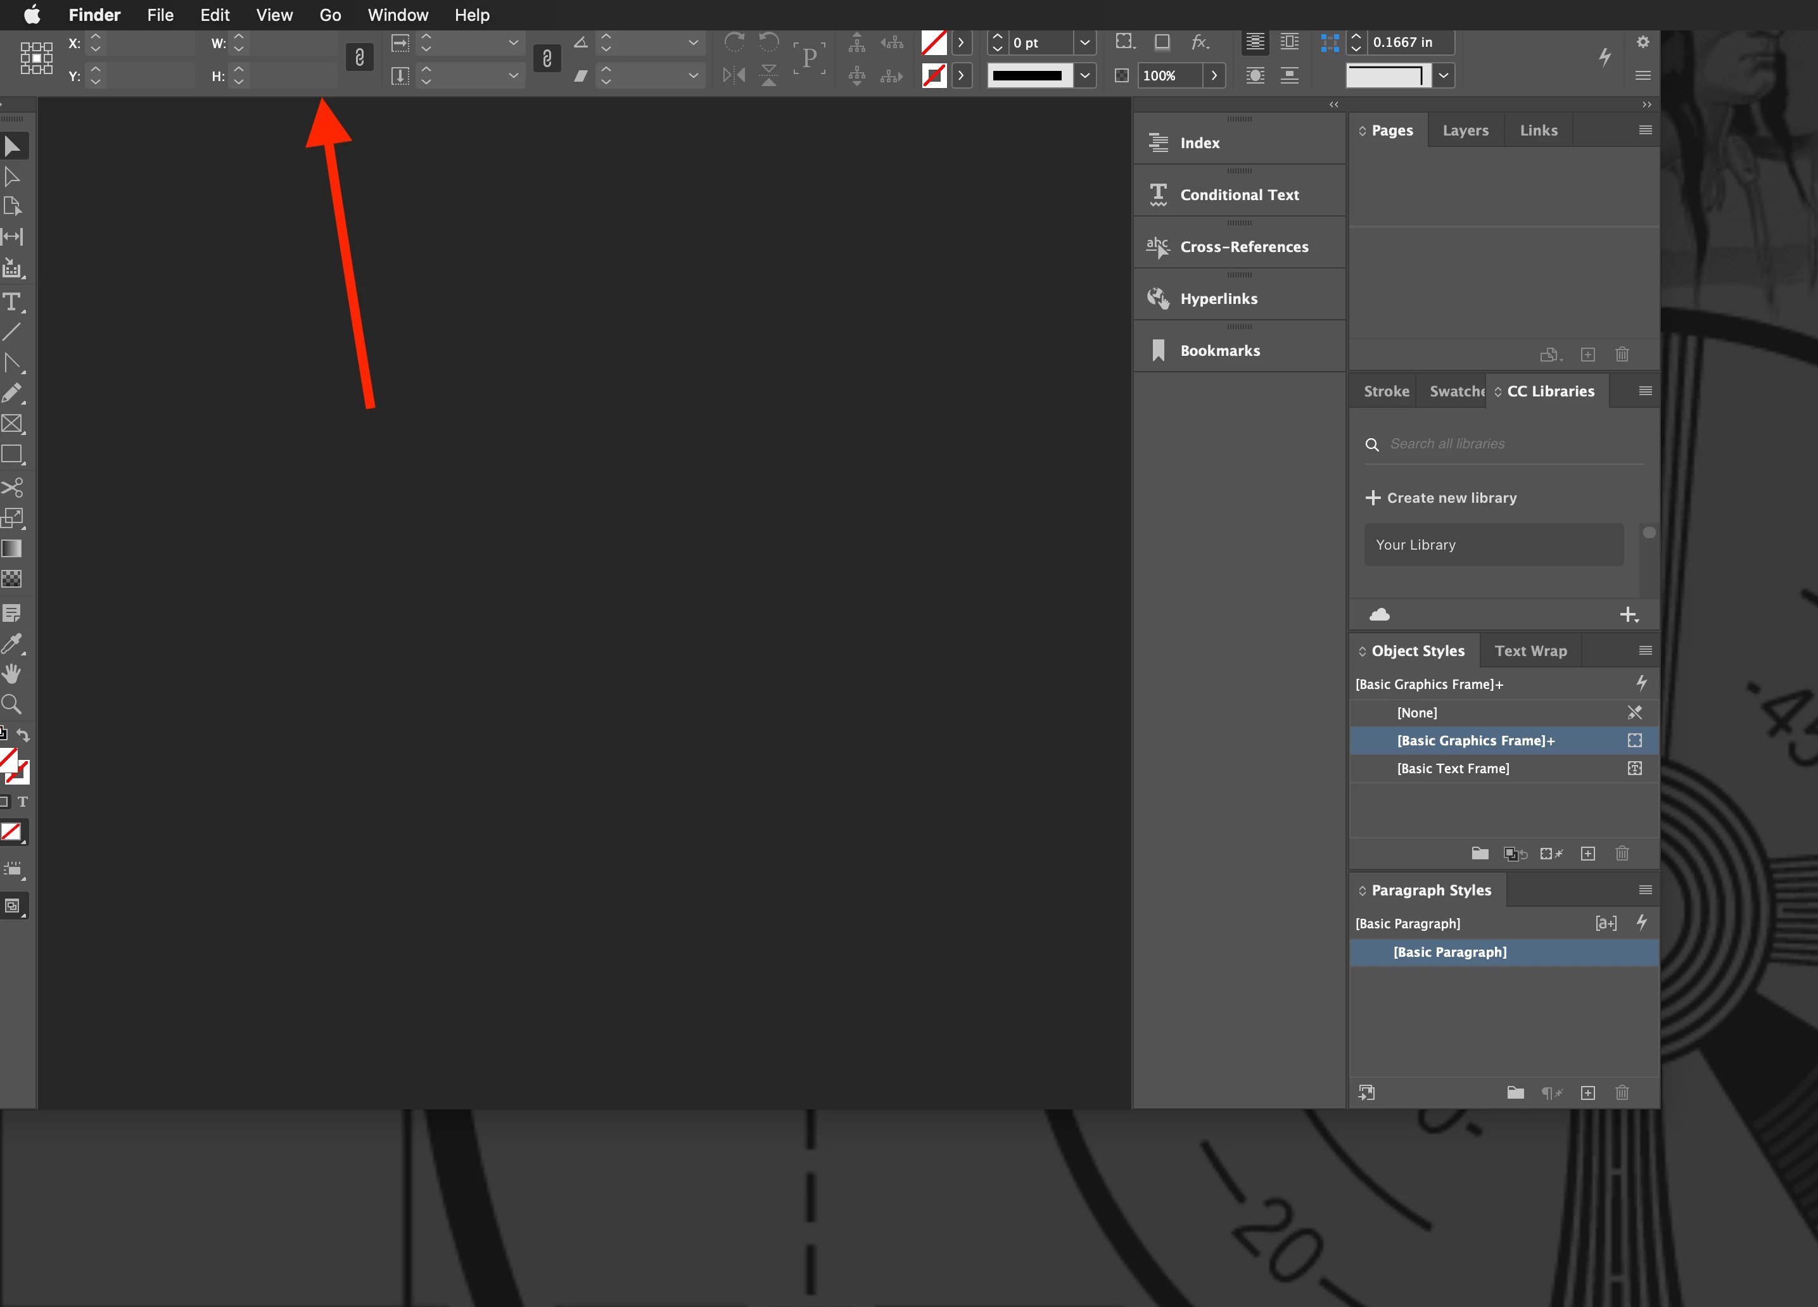1818x1307 pixels.
Task: Open the Hyperlinks panel
Action: click(1217, 298)
